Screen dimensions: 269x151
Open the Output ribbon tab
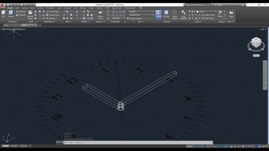tap(91, 8)
